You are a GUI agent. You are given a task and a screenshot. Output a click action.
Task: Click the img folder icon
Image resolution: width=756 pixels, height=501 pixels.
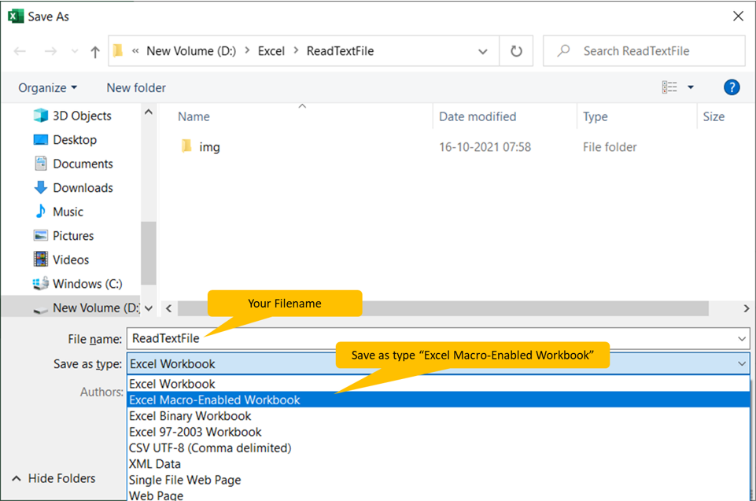186,146
